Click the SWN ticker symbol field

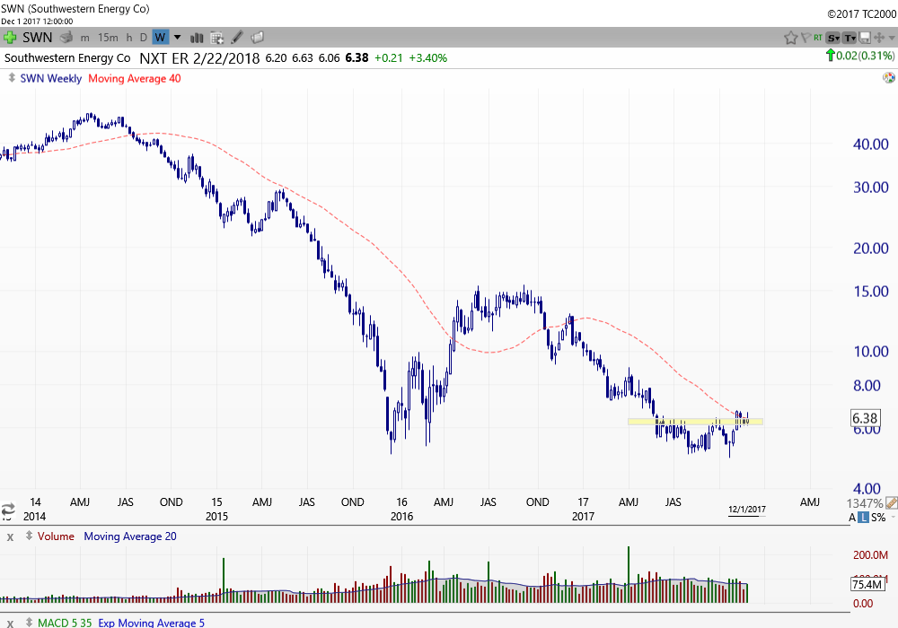tap(38, 38)
